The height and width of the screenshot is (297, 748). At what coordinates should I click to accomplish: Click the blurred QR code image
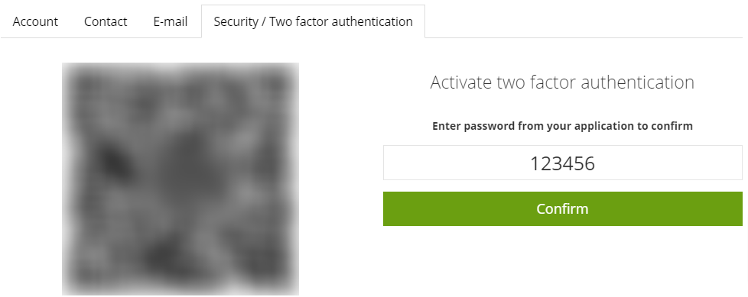(x=180, y=179)
